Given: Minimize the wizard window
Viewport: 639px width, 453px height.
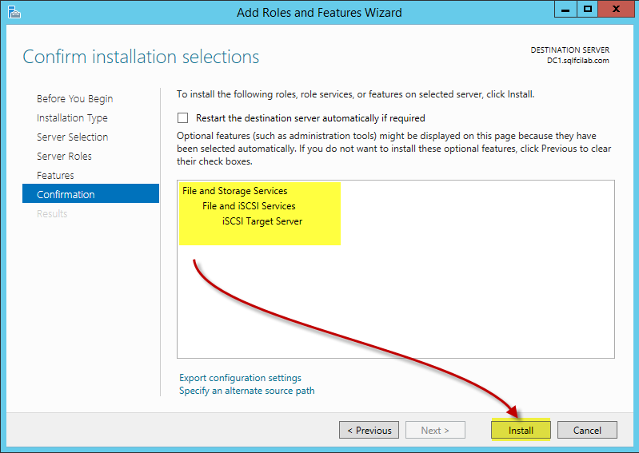Looking at the screenshot, I should pyautogui.click(x=565, y=10).
